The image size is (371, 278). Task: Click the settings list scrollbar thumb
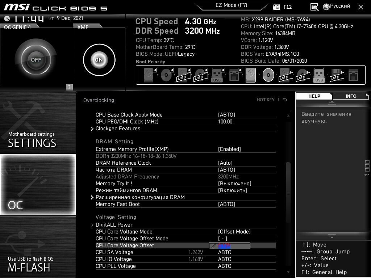click(288, 193)
